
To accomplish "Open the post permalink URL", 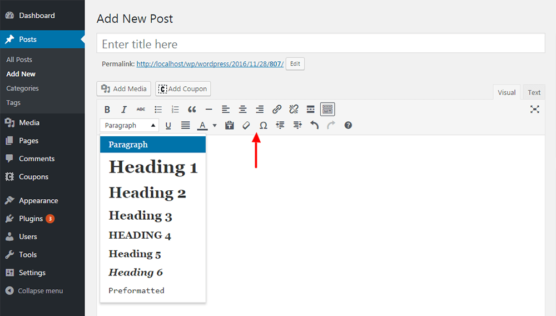I will 210,64.
